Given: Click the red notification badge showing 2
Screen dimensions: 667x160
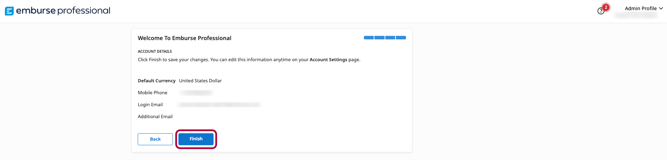Looking at the screenshot, I should 606,7.
